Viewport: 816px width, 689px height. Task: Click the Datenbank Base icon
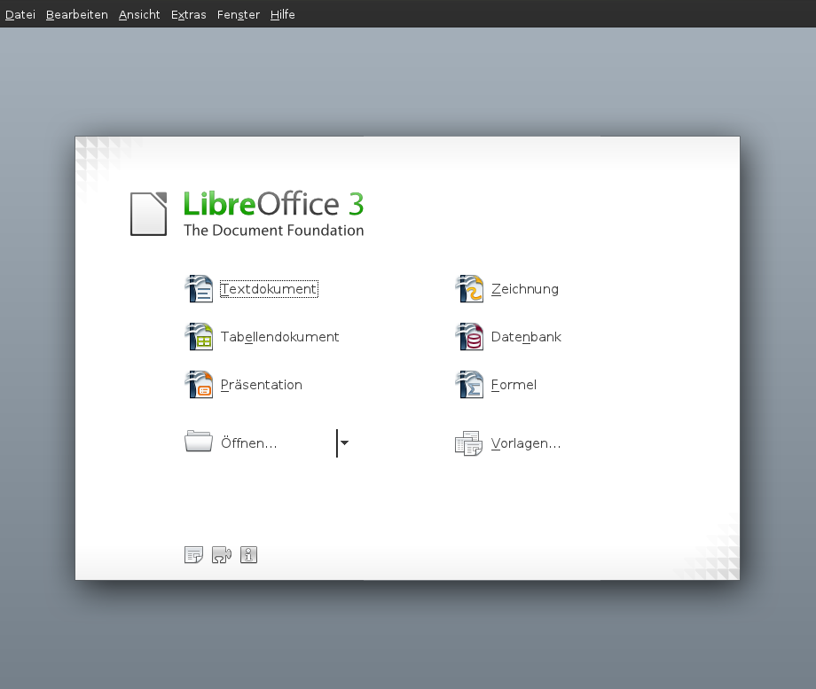point(469,337)
